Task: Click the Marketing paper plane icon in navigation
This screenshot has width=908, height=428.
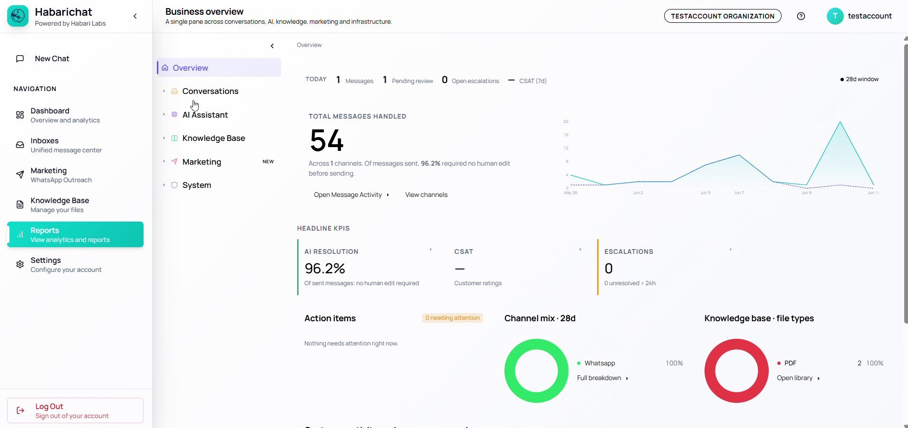Action: (20, 175)
